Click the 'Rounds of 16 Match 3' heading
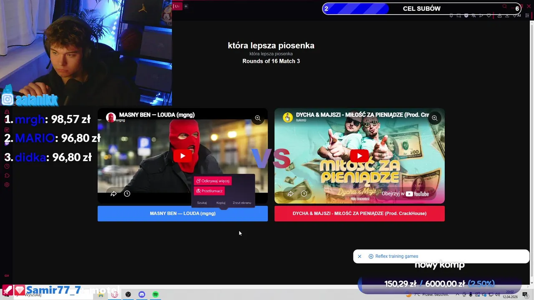Viewport: 534px width, 300px height. coord(271,61)
